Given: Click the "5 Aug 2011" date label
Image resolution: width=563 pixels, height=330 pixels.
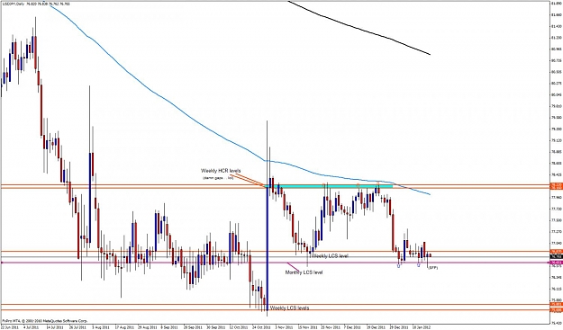Looking at the screenshot, I should (x=100, y=327).
